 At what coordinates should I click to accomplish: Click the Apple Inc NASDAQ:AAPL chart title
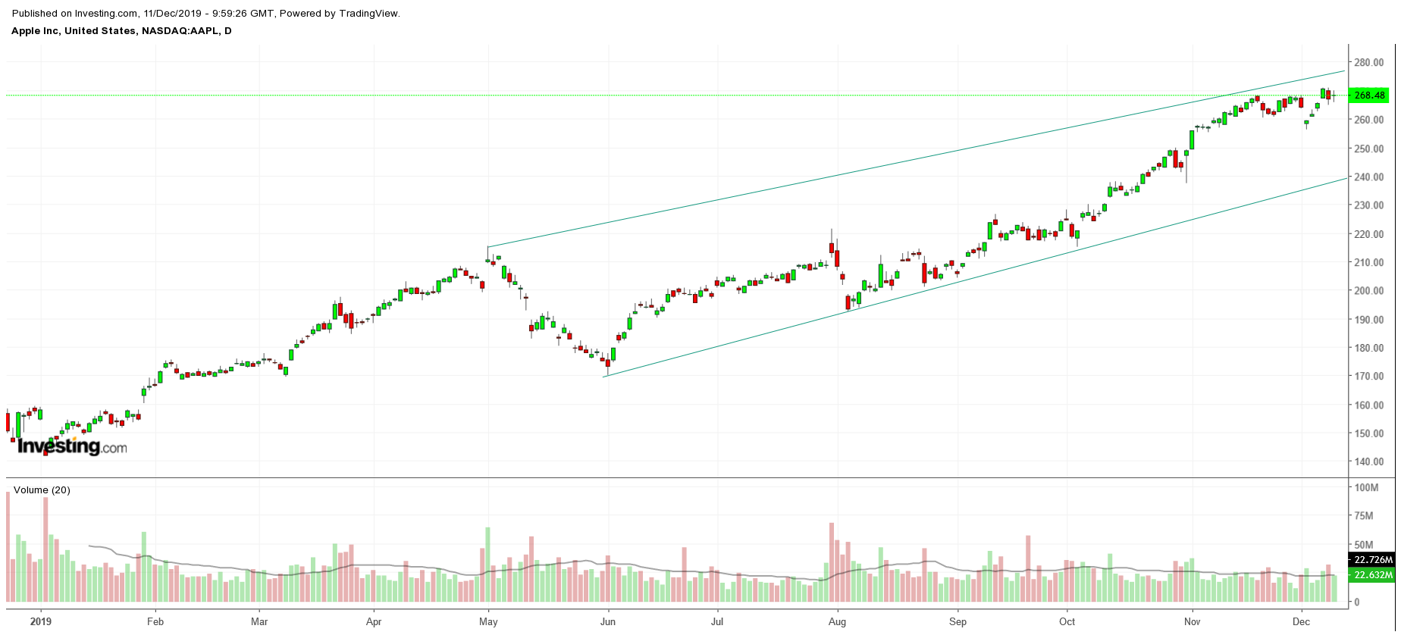[122, 31]
